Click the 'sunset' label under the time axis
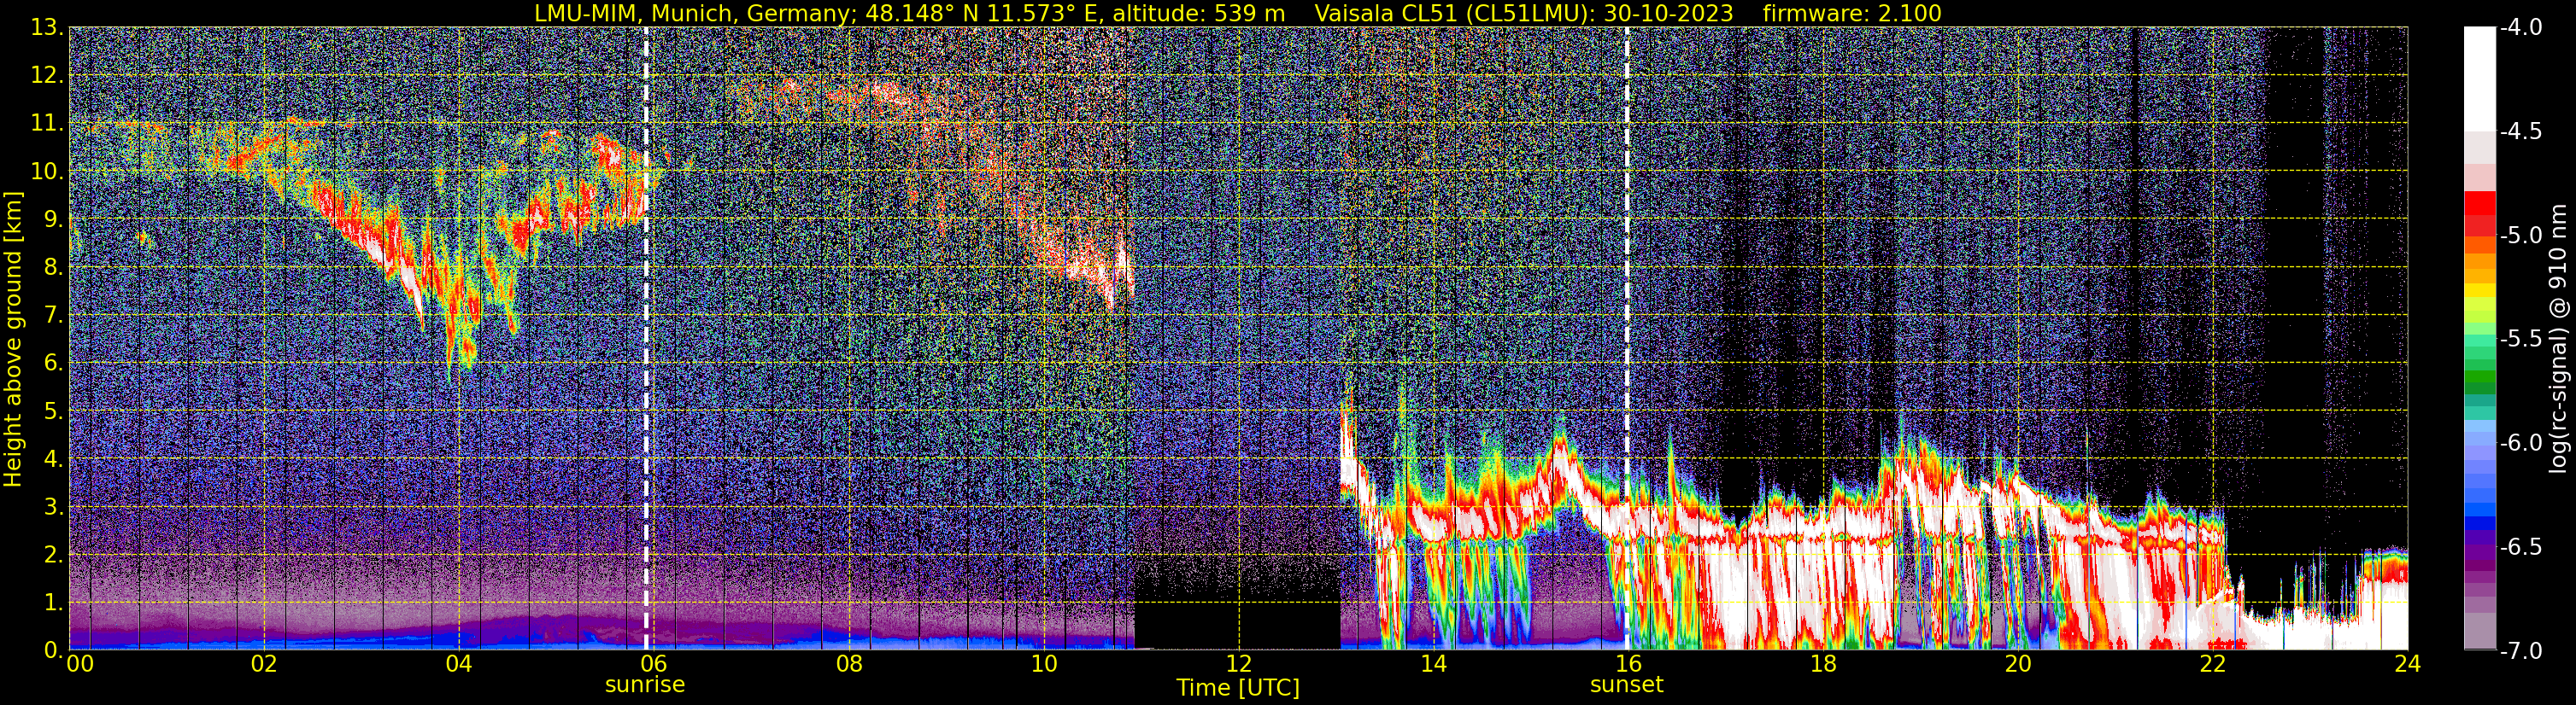2576x705 pixels. (1627, 685)
